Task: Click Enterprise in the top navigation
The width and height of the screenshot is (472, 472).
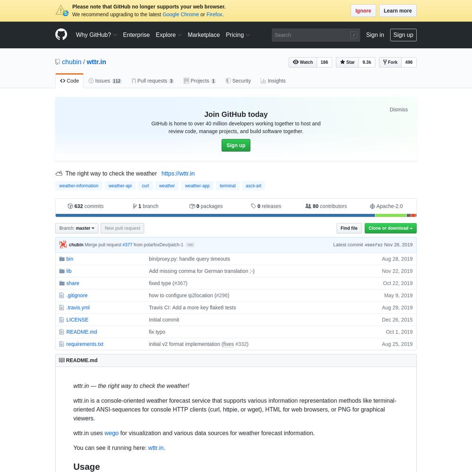Action: click(x=136, y=35)
